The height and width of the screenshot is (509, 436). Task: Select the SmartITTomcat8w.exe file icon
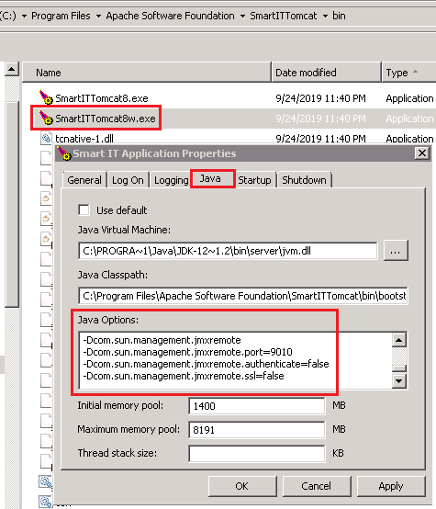coord(46,118)
